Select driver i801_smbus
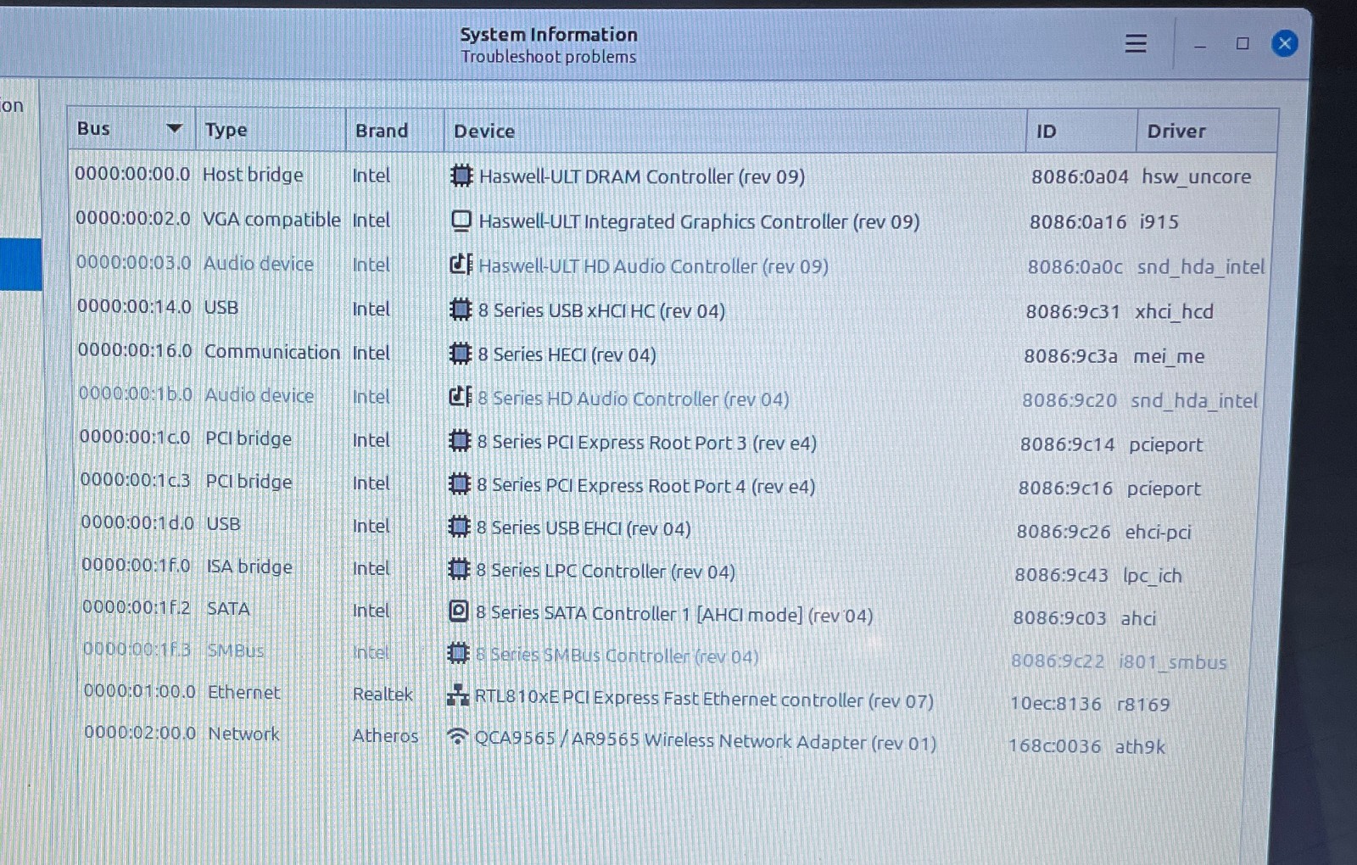The height and width of the screenshot is (865, 1357). pyautogui.click(x=1172, y=662)
